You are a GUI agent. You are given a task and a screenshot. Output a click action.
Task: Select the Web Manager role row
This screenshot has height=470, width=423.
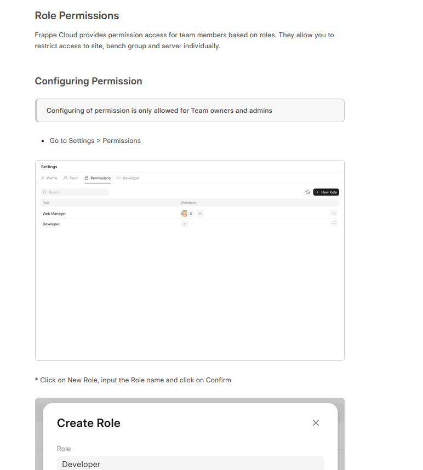tap(54, 214)
